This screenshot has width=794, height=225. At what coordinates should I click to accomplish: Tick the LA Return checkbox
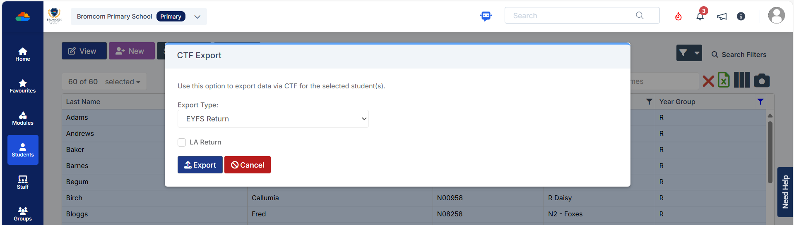pyautogui.click(x=182, y=142)
